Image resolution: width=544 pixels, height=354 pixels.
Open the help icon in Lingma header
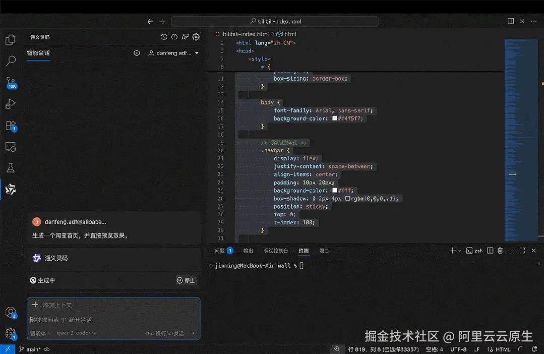click(174, 37)
